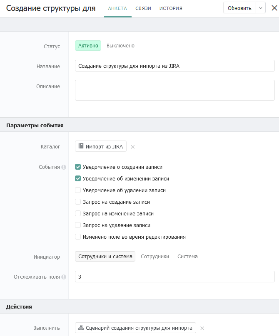The image size is (279, 336).
Task: Switch to the Связи tab
Action: (143, 8)
